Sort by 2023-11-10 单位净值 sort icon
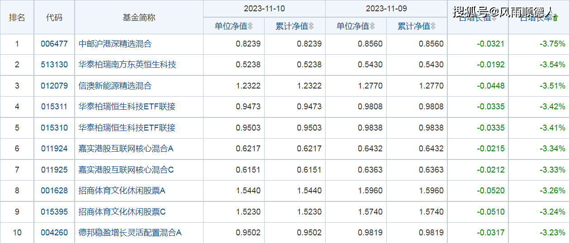Viewport: 569px width, 243px height. coord(250,26)
